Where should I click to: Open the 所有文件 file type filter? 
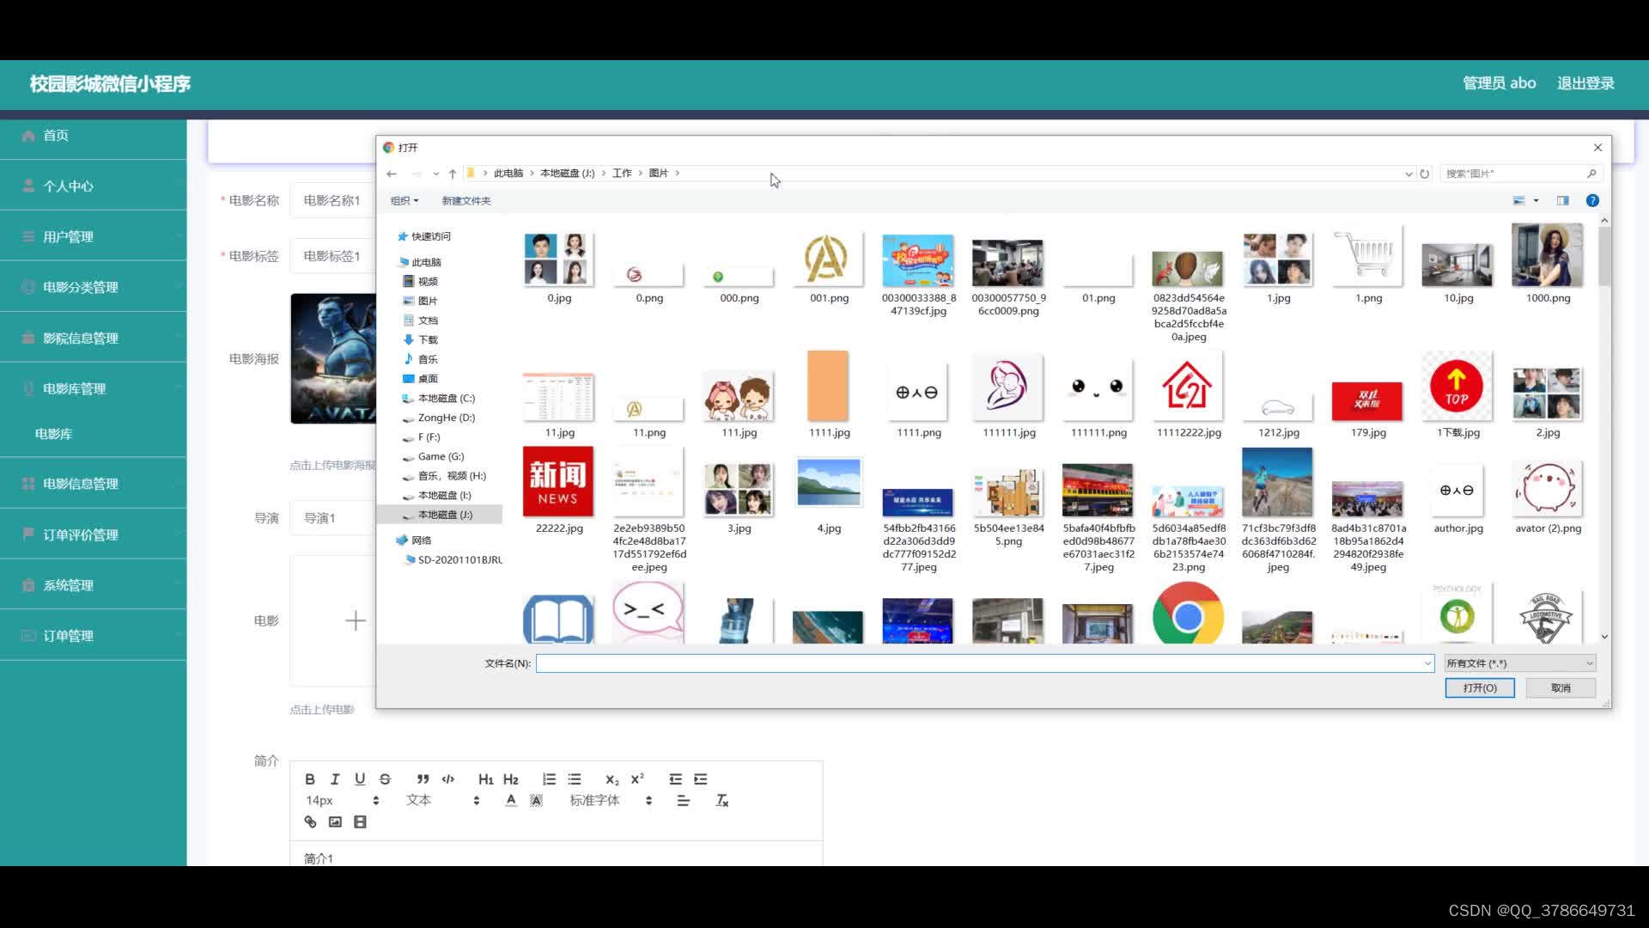[1520, 663]
